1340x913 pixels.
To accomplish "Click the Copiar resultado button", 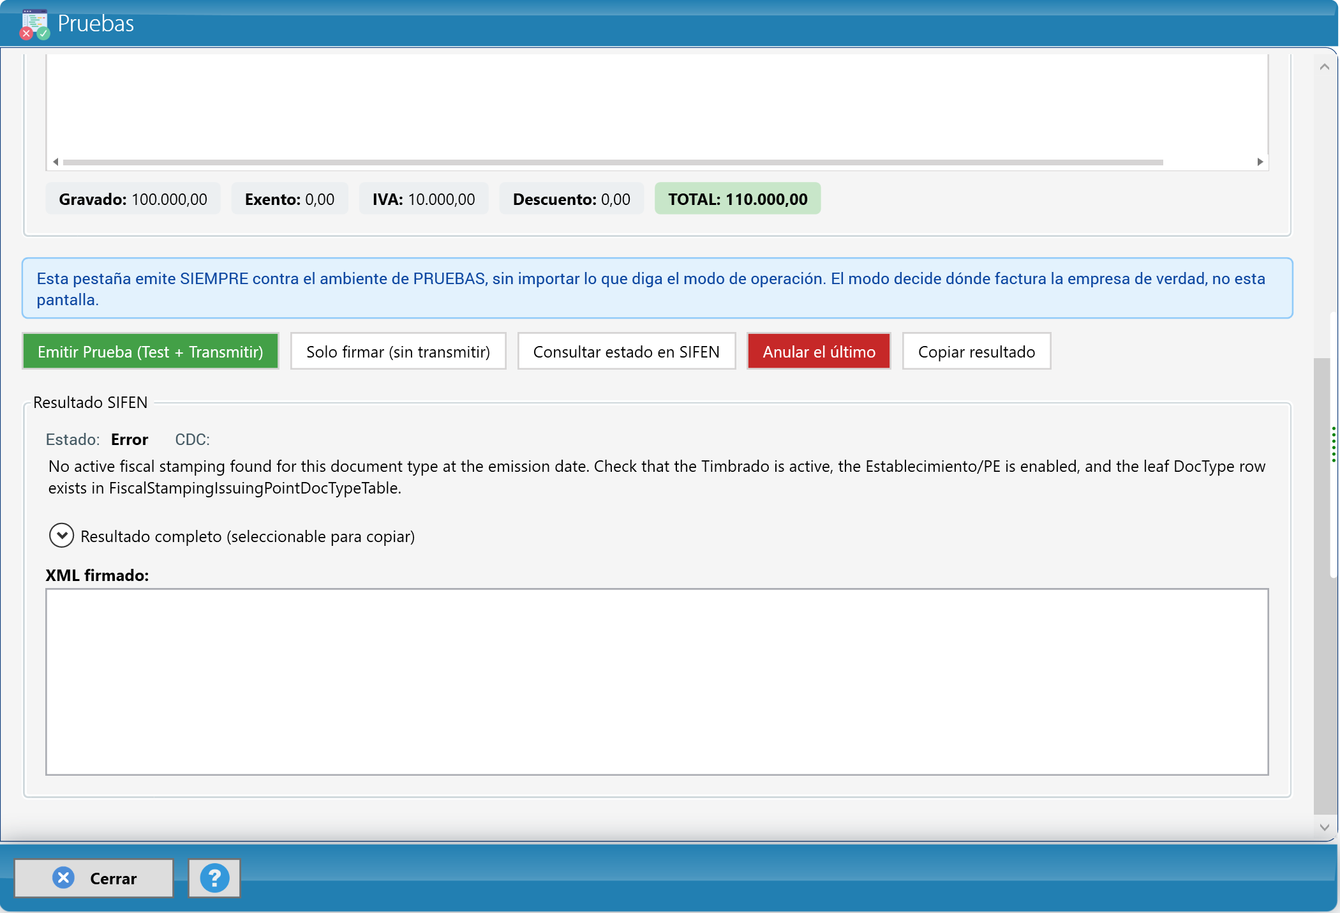I will click(x=976, y=351).
